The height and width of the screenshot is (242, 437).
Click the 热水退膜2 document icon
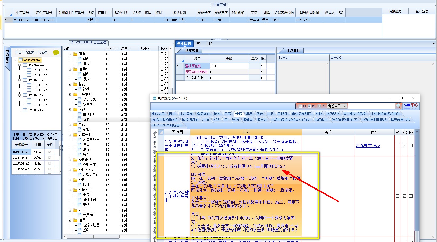click(80, 99)
